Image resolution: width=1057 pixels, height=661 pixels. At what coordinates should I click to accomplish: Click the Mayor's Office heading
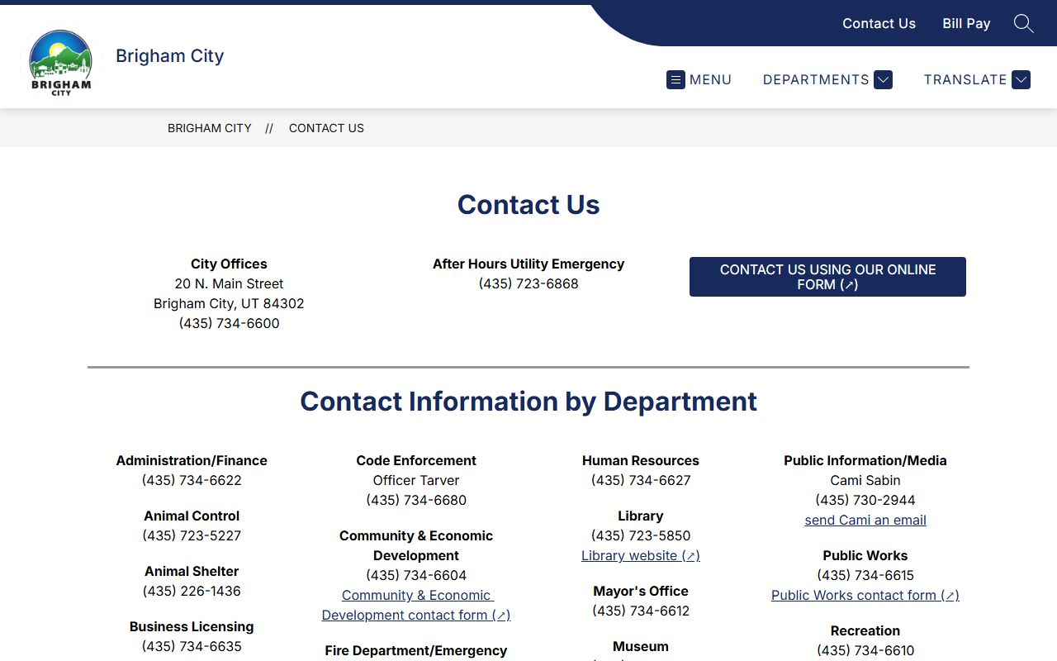click(x=641, y=591)
